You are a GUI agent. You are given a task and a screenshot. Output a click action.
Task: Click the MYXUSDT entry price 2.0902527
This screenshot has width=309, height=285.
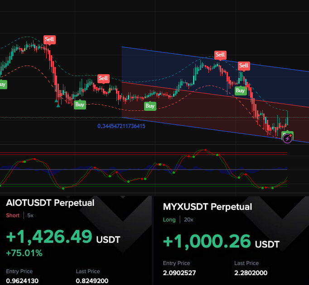[179, 273]
